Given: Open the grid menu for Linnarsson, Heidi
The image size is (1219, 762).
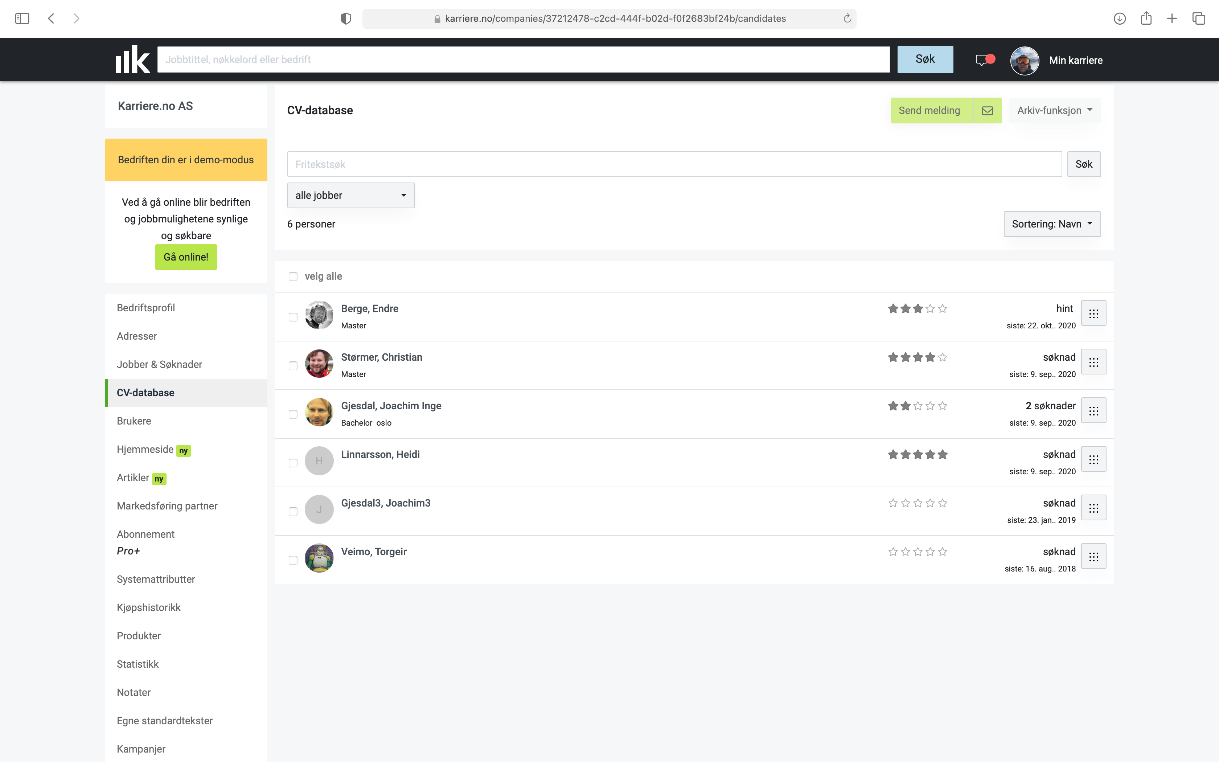Looking at the screenshot, I should pos(1093,459).
